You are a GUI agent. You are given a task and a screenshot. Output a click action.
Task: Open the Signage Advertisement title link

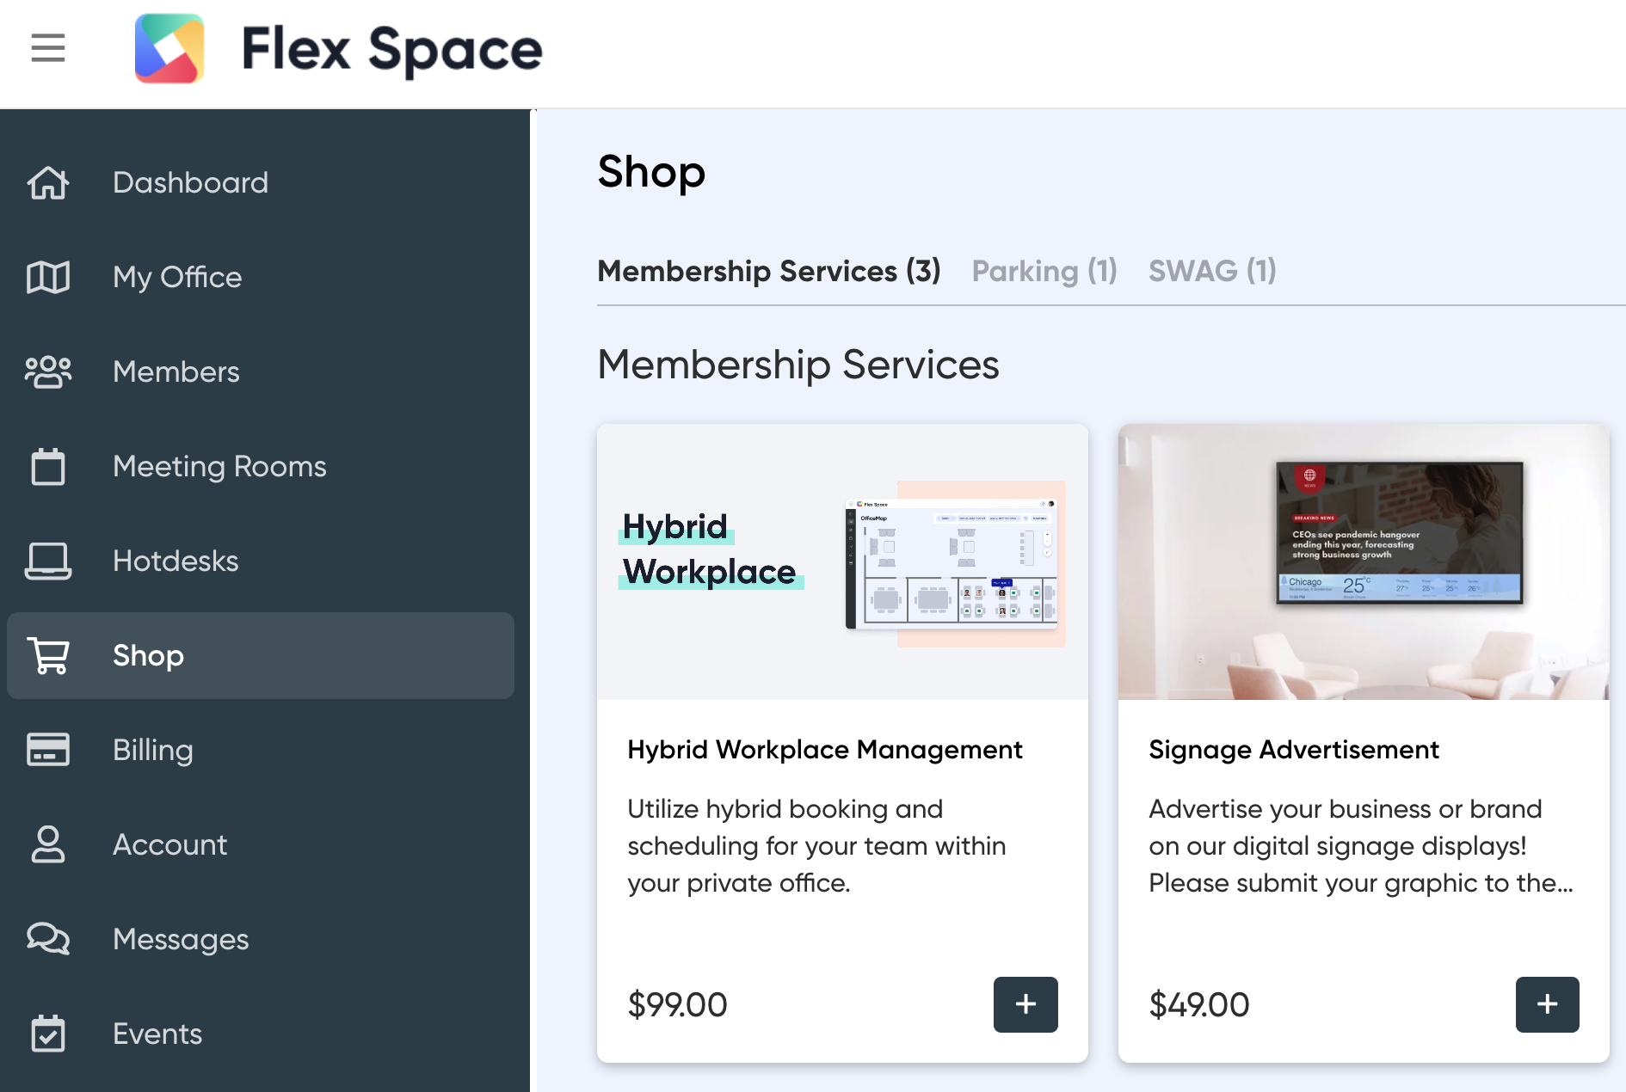(x=1294, y=750)
